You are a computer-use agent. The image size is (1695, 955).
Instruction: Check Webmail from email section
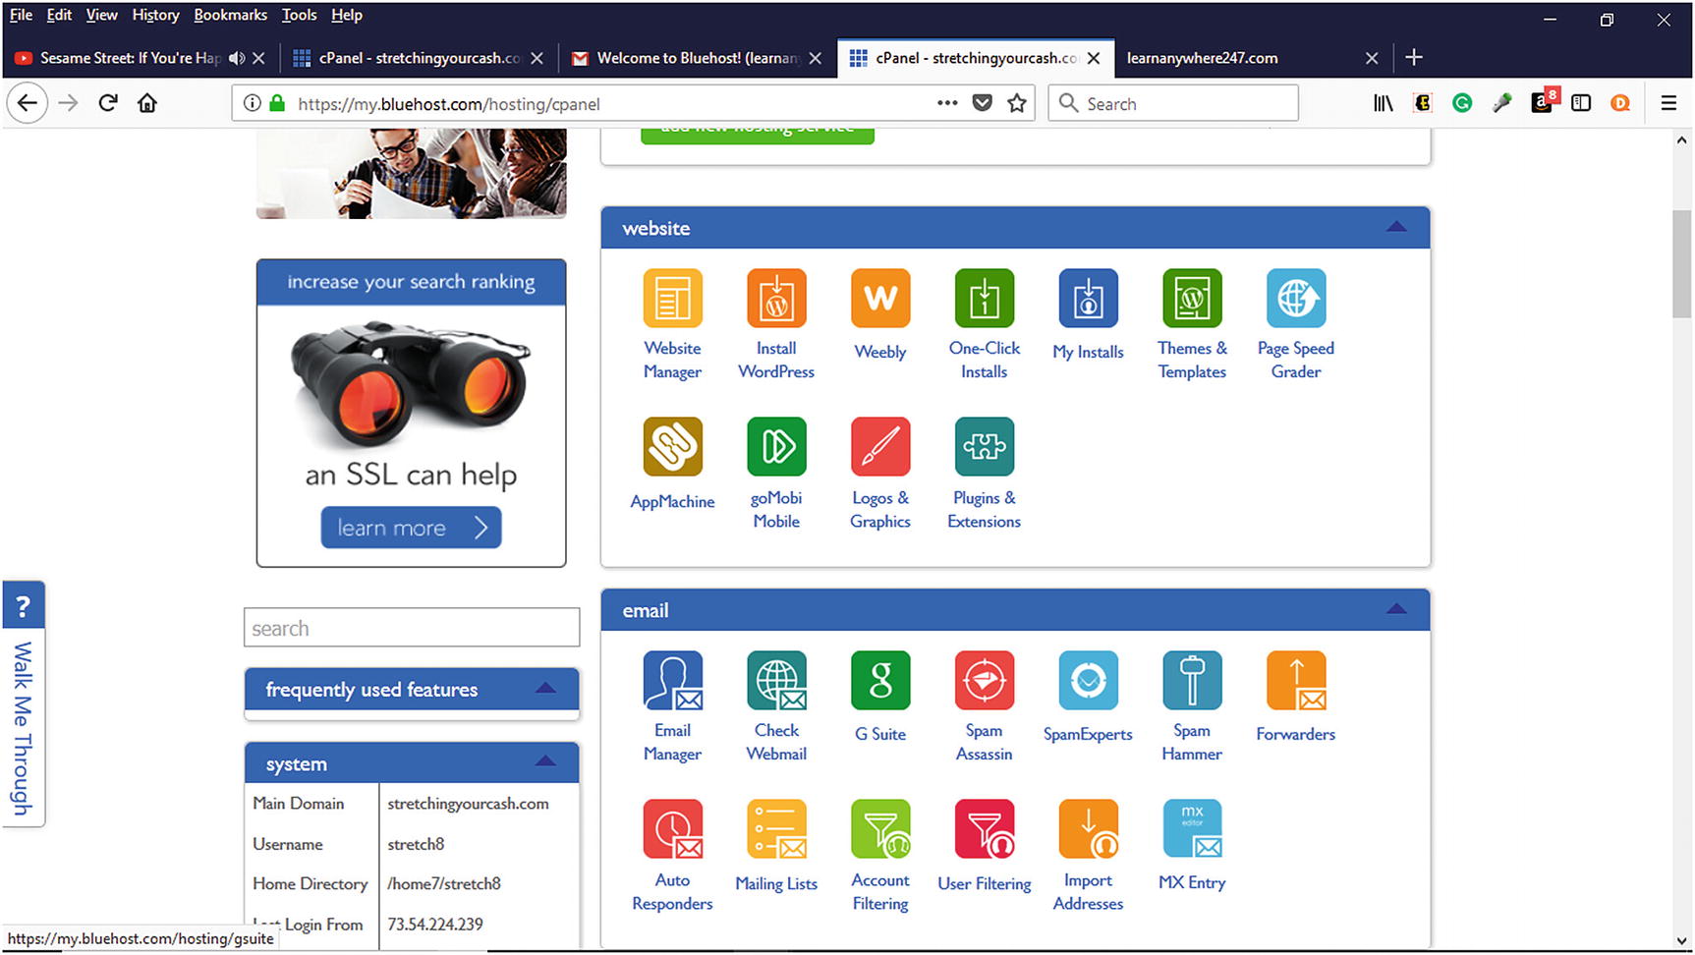(776, 681)
